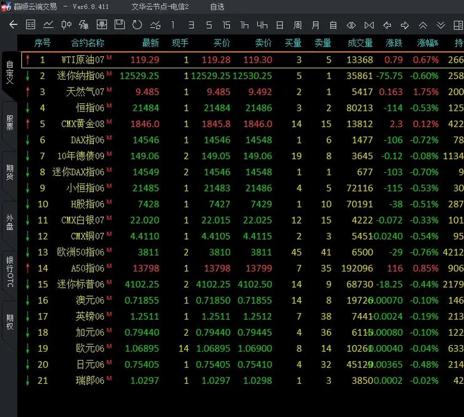Toggle the panel layout icon at toolbar end
464x417 pixels.
point(458,25)
